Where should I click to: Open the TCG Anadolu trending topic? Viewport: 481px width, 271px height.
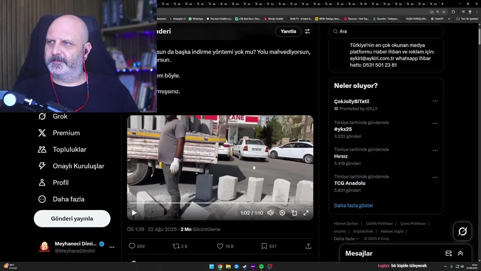[x=349, y=183]
